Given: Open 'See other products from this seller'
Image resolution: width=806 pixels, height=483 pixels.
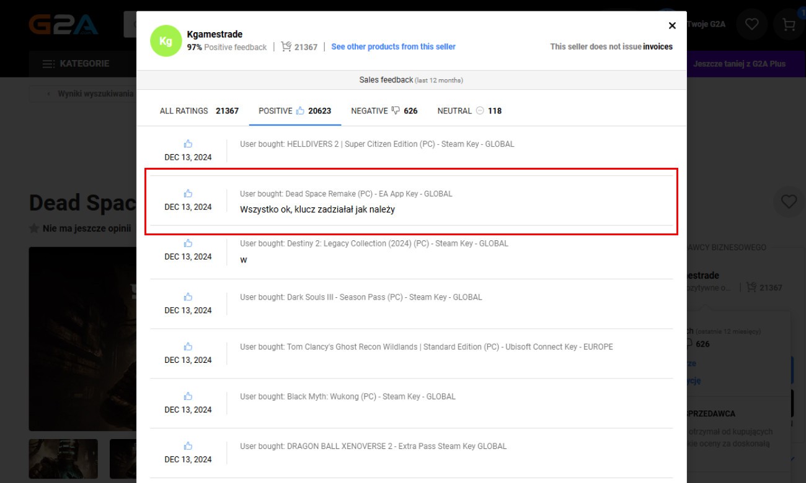Looking at the screenshot, I should (393, 46).
